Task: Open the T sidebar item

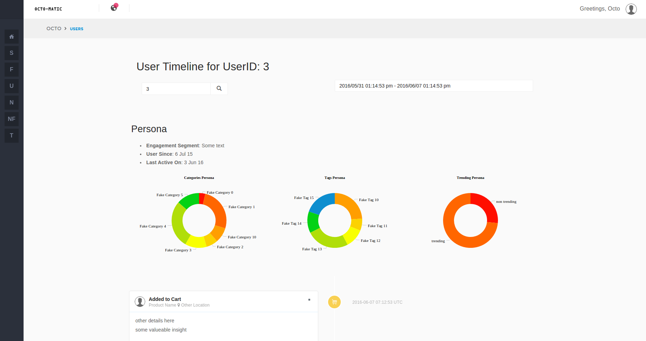Action: [x=12, y=136]
